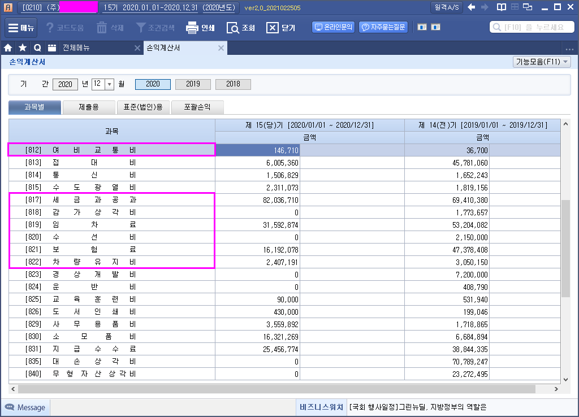The image size is (579, 417).
Task: Click the forward arrow icon in title bar
Action: [485, 7]
